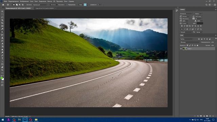Open the Изображение menu
Image resolution: width=217 pixels, height=122 pixels.
(x=24, y=1)
